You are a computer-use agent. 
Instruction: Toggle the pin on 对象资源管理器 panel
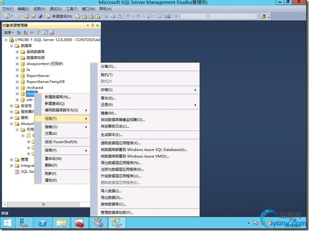tap(93, 25)
